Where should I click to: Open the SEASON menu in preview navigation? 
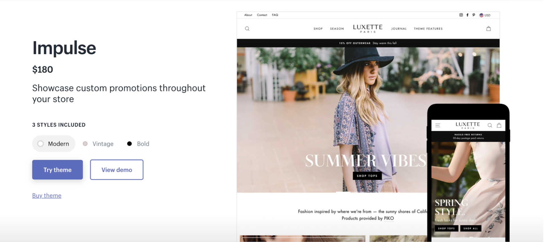[x=337, y=29]
